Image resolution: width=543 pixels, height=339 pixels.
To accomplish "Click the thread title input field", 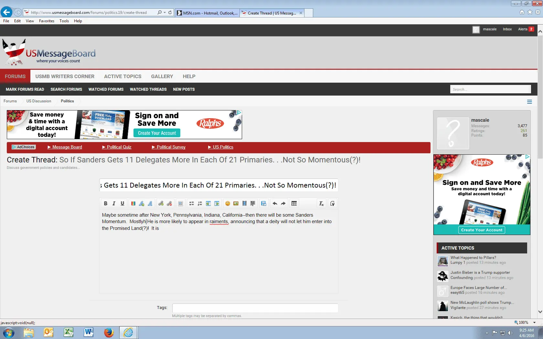I will point(219,185).
